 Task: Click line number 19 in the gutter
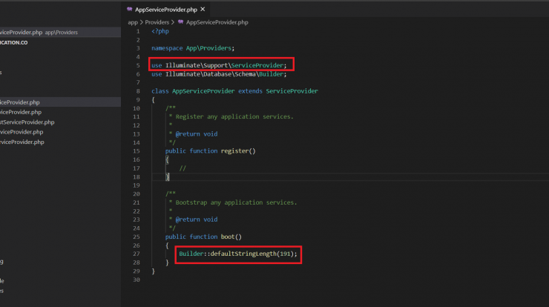pyautogui.click(x=137, y=185)
